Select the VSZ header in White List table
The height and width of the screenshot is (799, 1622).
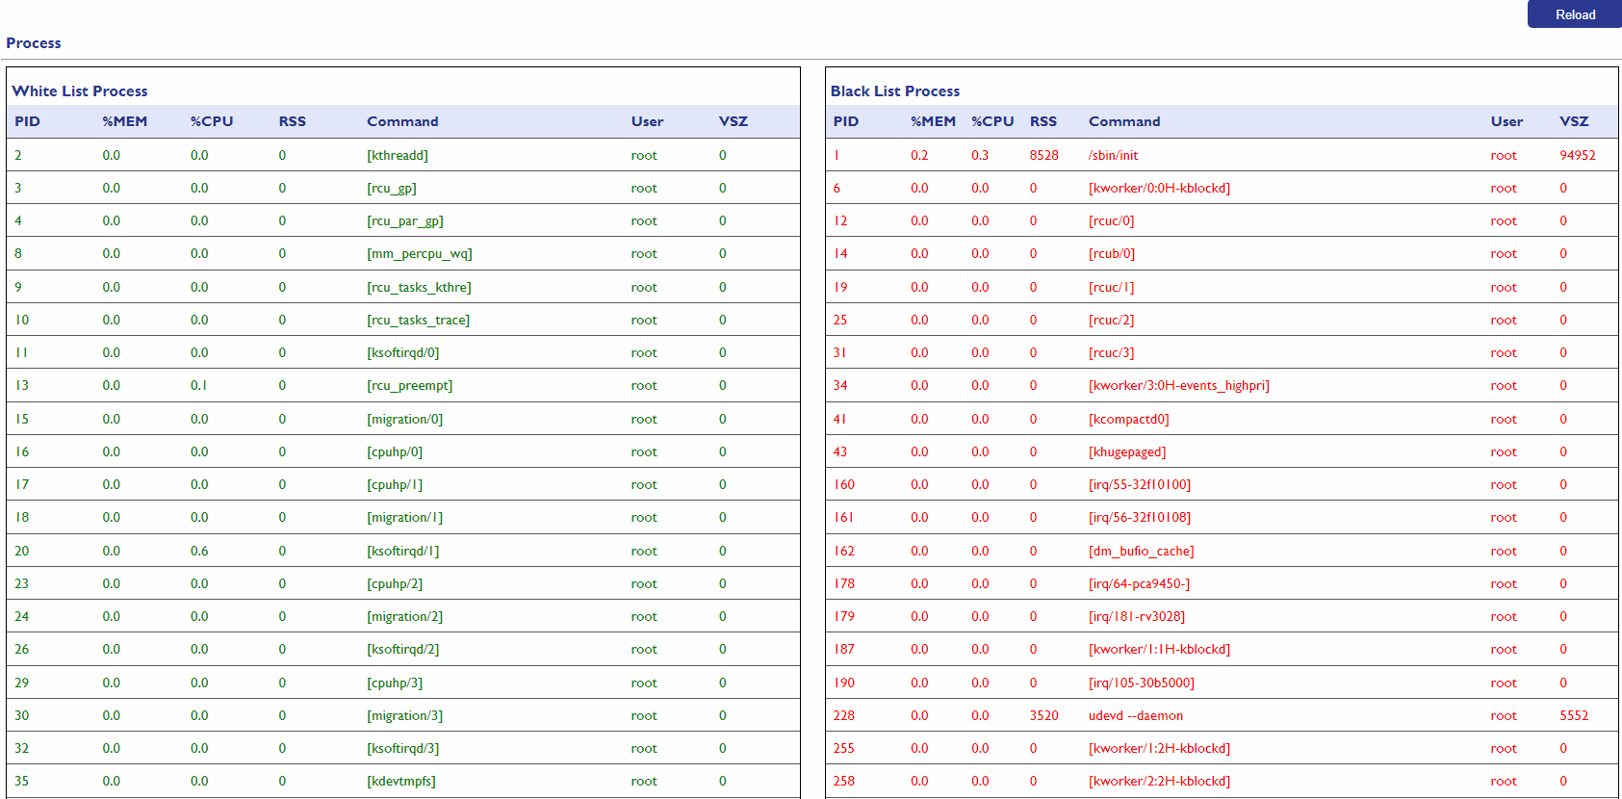[x=734, y=121]
